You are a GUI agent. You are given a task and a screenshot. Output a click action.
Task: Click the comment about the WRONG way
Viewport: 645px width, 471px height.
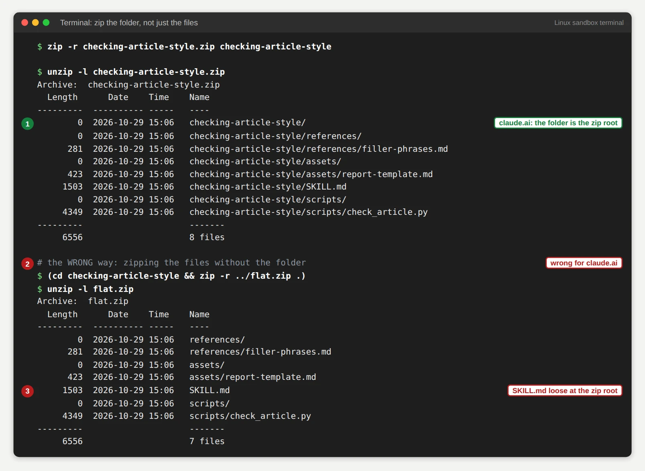point(171,263)
